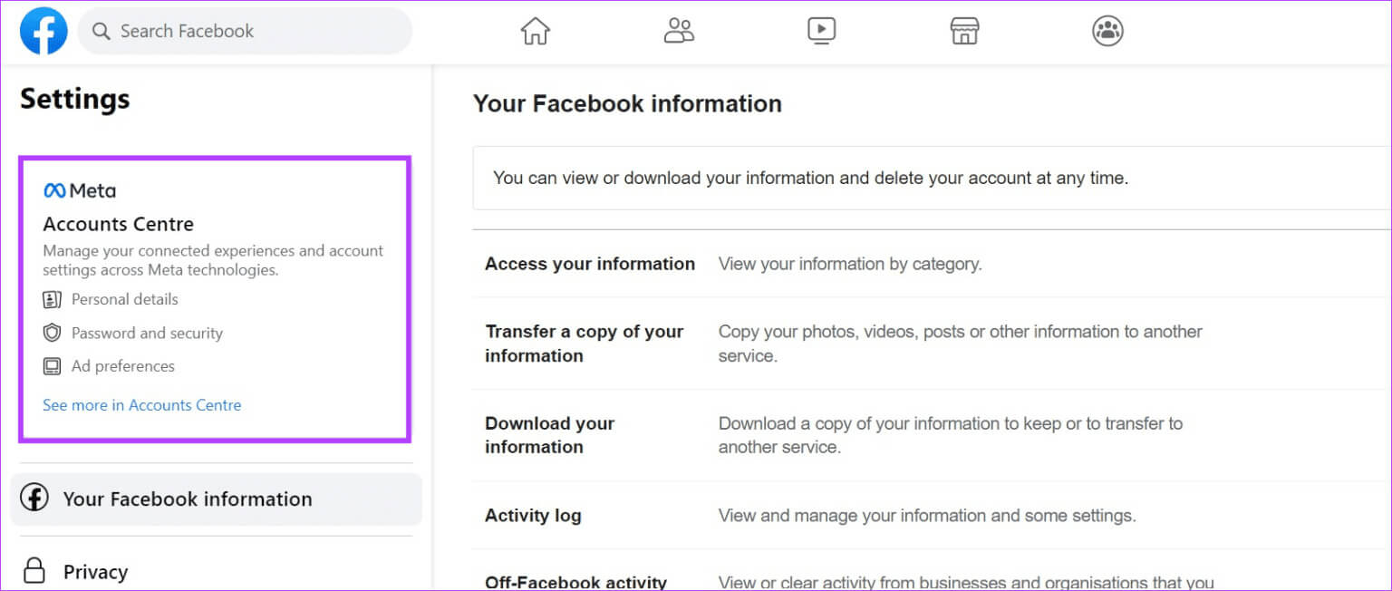Click the Personal details icon
Image resolution: width=1392 pixels, height=591 pixels.
[x=53, y=299]
